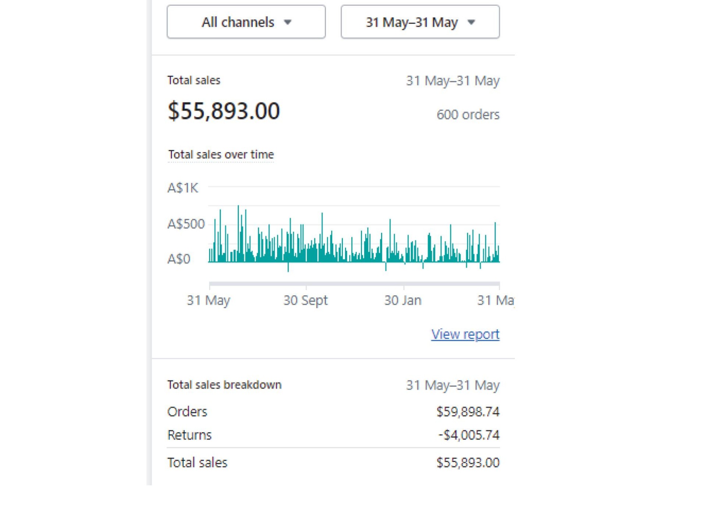Click the Total sales heading
The width and height of the screenshot is (707, 530).
click(x=194, y=80)
